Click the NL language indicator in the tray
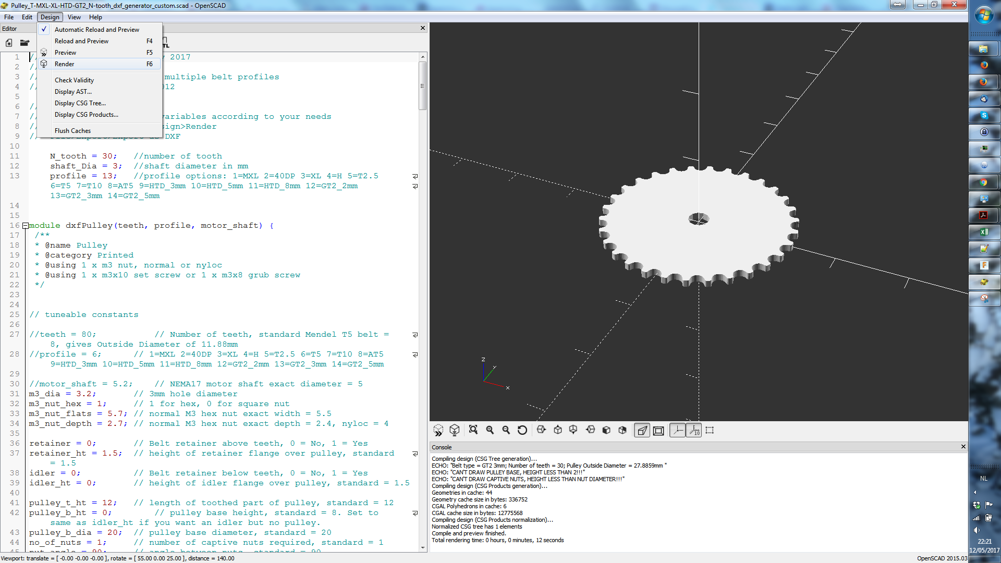This screenshot has width=1001, height=563. tap(983, 479)
